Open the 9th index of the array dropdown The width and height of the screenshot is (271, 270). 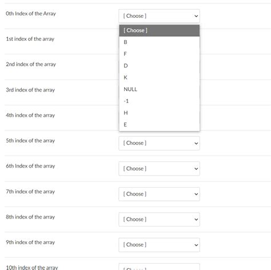click(x=159, y=245)
